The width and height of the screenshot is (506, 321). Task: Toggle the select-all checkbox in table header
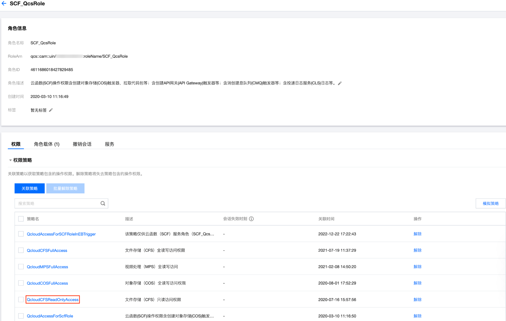(21, 219)
